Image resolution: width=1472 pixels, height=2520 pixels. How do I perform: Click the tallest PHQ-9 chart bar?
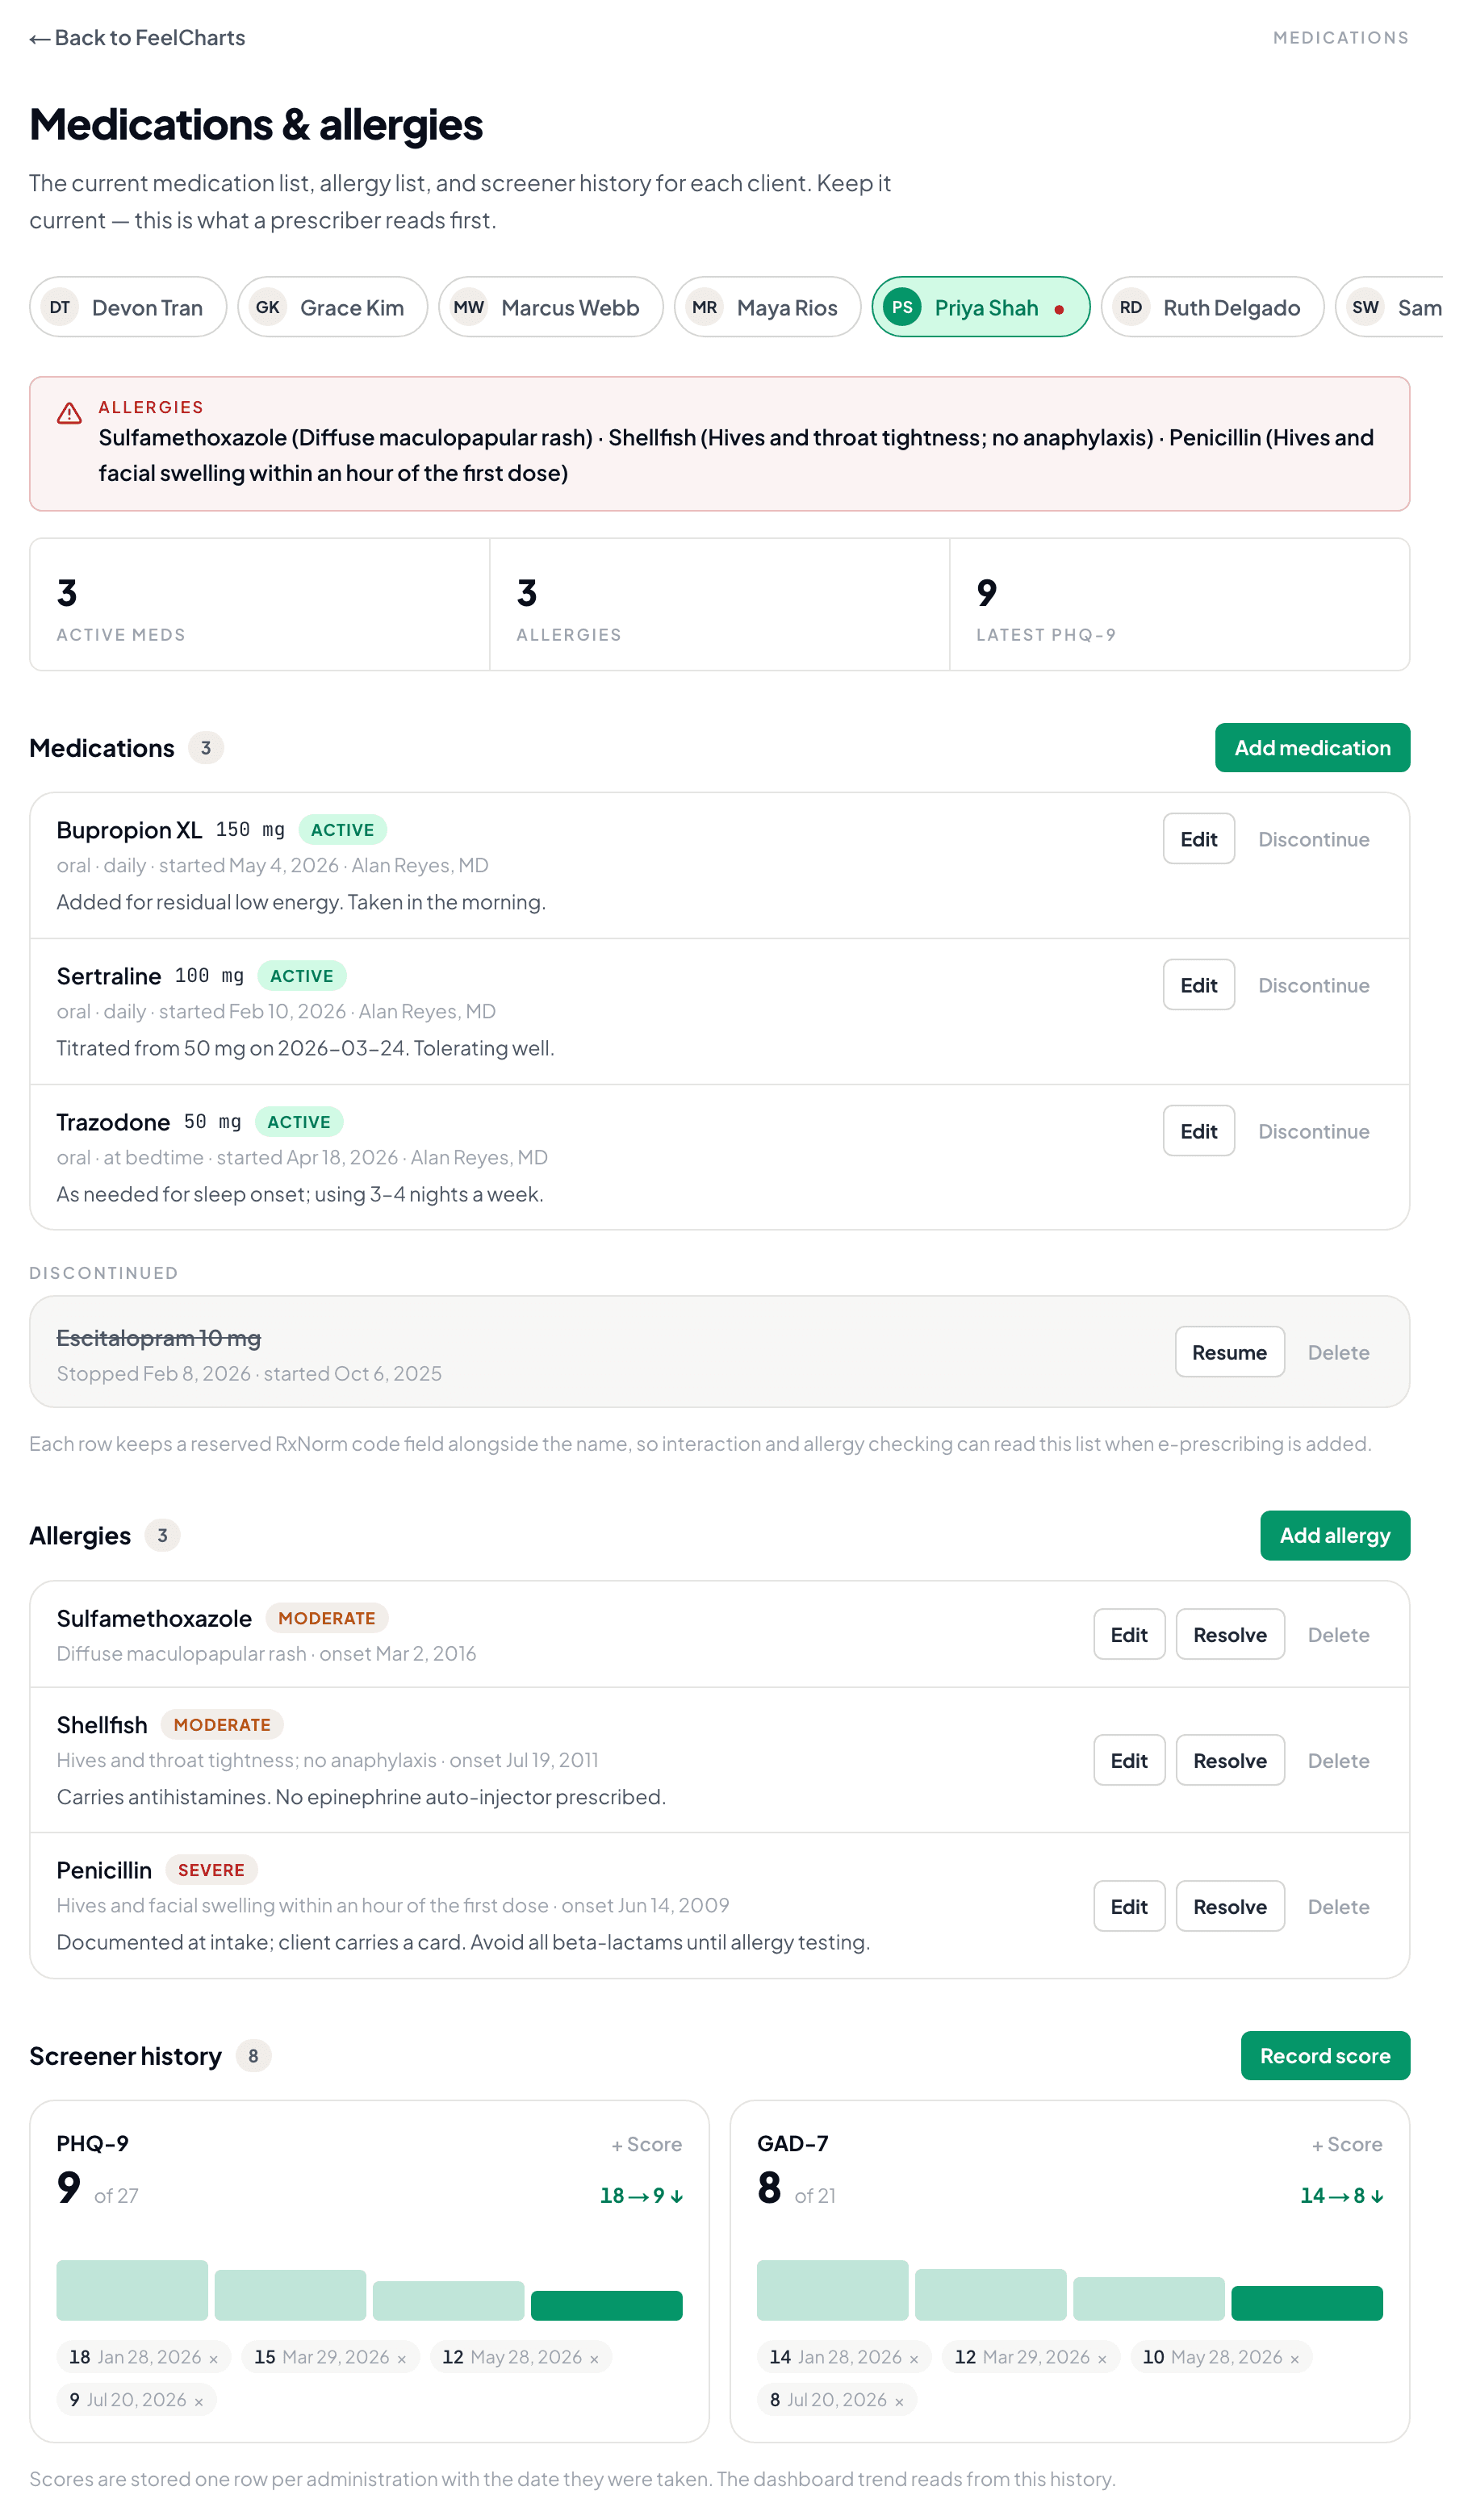click(132, 2290)
